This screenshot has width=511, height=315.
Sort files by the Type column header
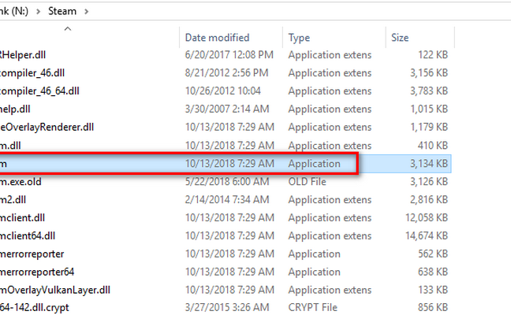[x=299, y=38]
